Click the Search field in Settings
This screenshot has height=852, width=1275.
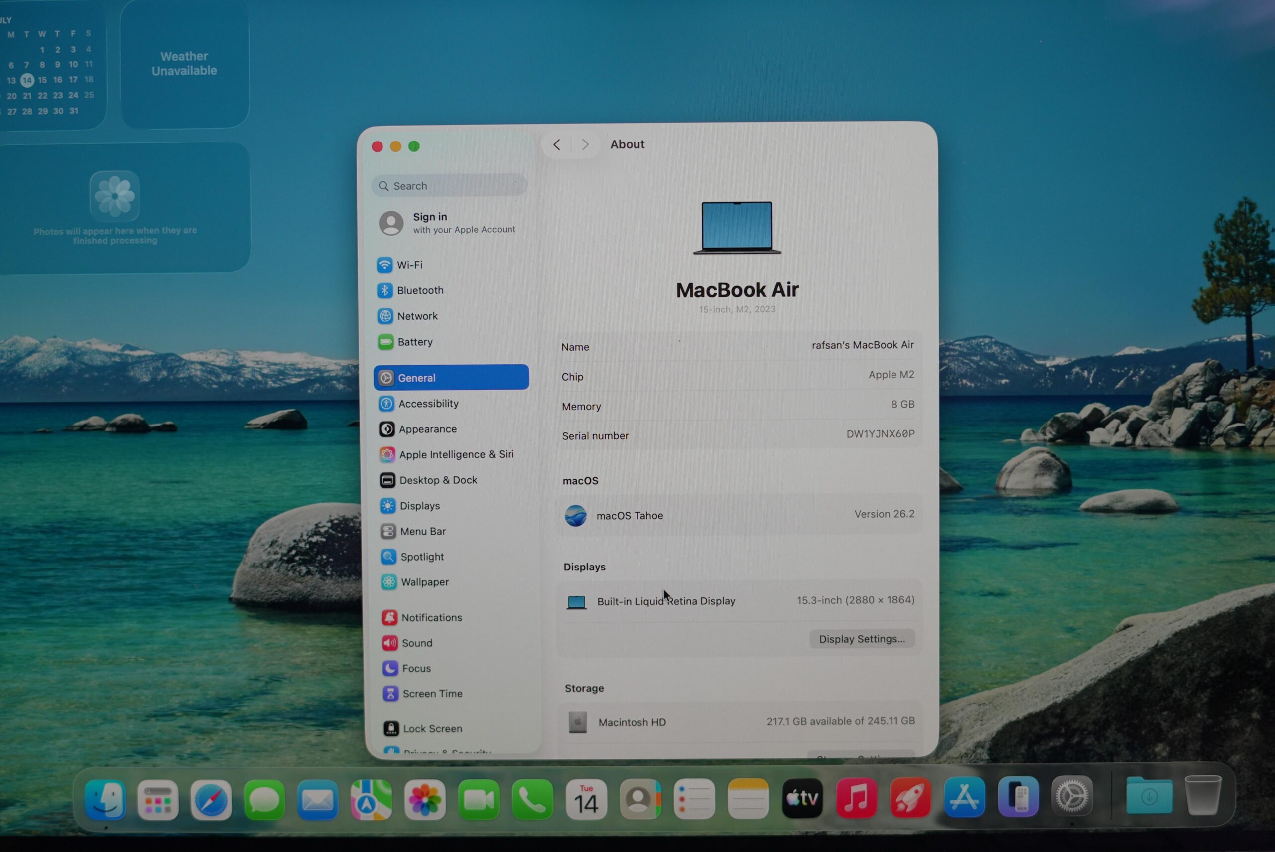(450, 186)
